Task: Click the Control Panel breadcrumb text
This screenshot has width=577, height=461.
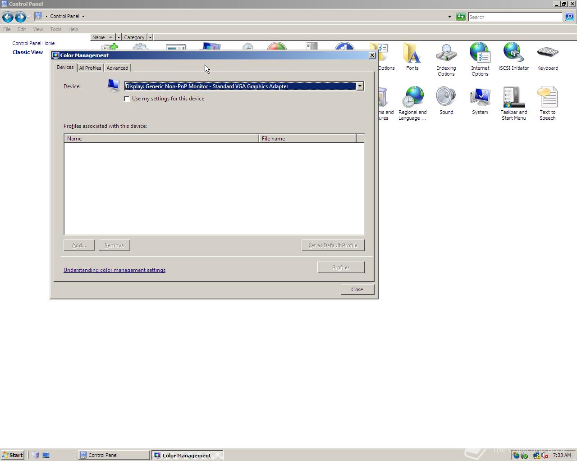Action: [64, 16]
